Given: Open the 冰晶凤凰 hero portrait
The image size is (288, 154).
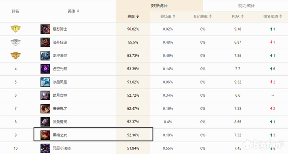Looking at the screenshot, I should (x=45, y=82).
